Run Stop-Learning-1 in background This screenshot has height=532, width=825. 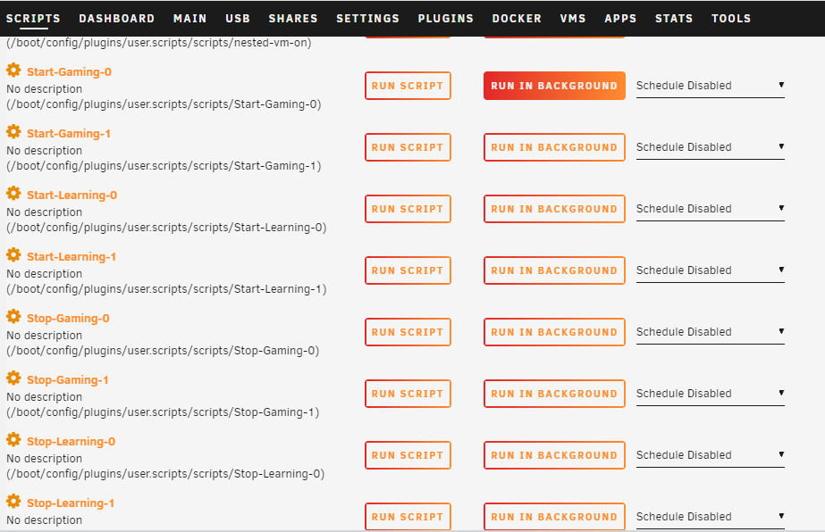pyautogui.click(x=554, y=516)
